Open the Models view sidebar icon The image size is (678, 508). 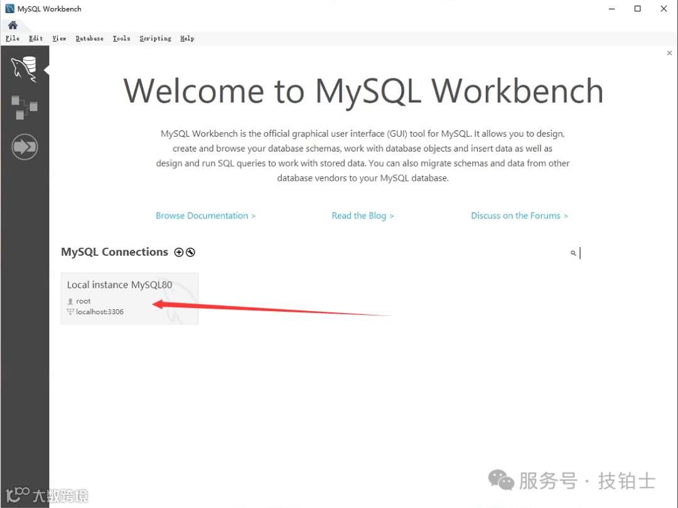pyautogui.click(x=24, y=108)
